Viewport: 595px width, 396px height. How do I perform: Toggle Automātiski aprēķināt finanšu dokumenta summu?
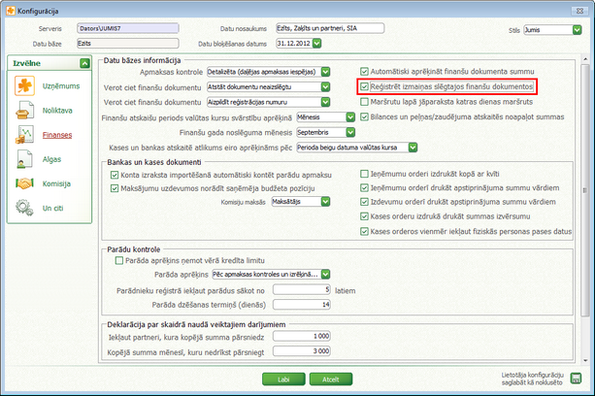point(364,71)
